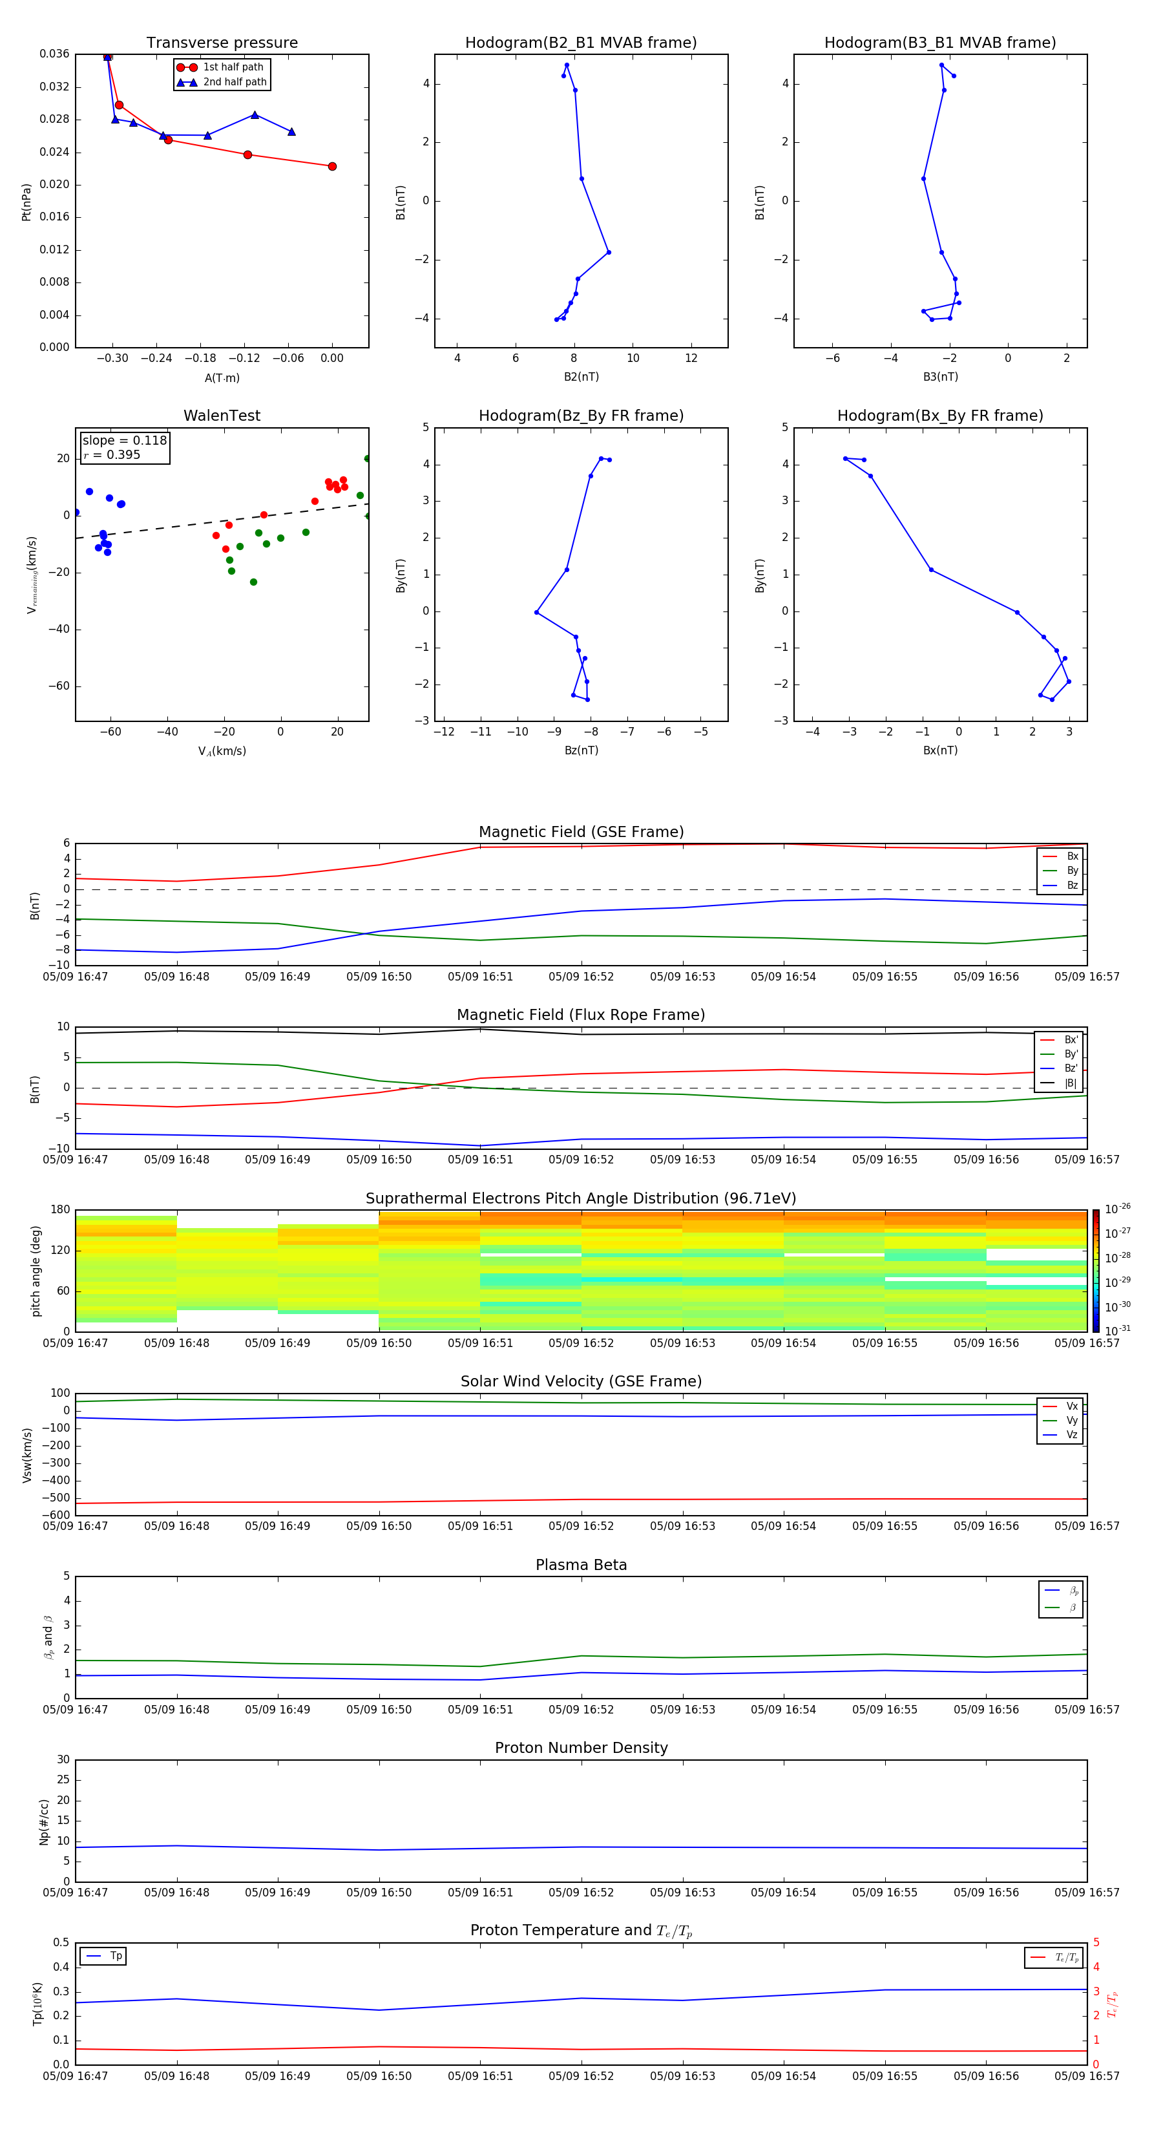Click the "Bz(nT)" x-axis label
Image resolution: width=1163 pixels, height=2133 pixels.
[x=581, y=751]
